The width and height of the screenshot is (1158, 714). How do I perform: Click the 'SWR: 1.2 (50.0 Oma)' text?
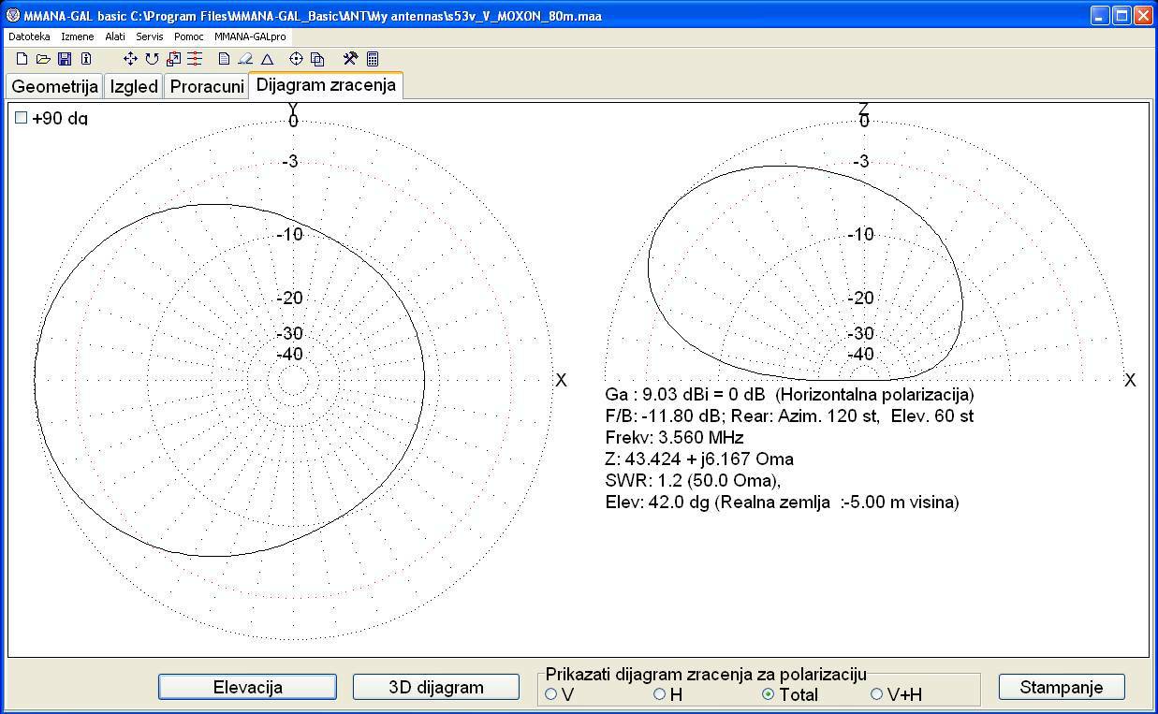(693, 481)
